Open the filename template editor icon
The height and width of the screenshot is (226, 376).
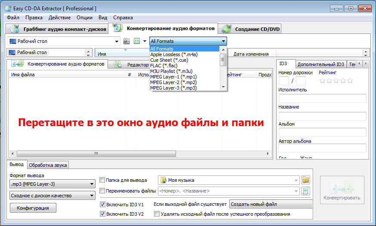click(x=306, y=191)
